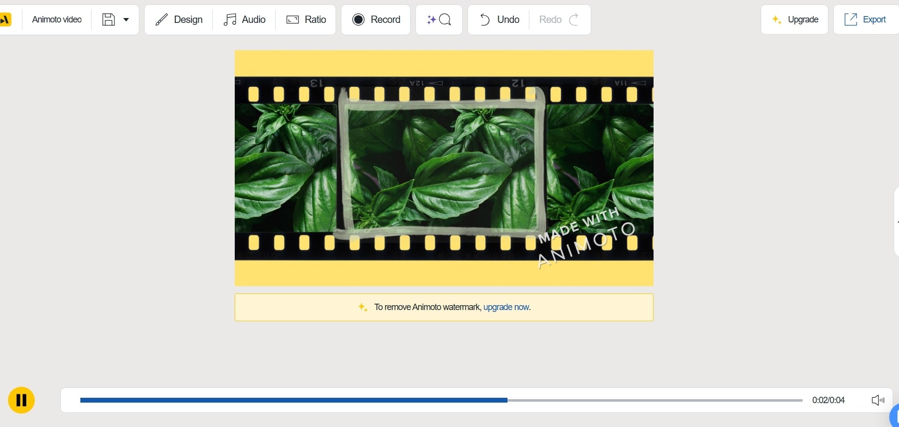Click the Redo button
Viewport: 899px width, 427px height.
pyautogui.click(x=560, y=19)
